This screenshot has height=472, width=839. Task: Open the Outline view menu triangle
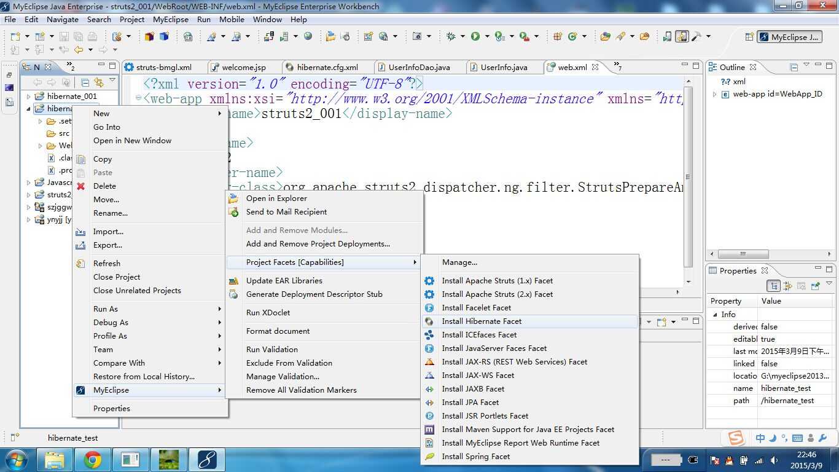[x=806, y=65]
